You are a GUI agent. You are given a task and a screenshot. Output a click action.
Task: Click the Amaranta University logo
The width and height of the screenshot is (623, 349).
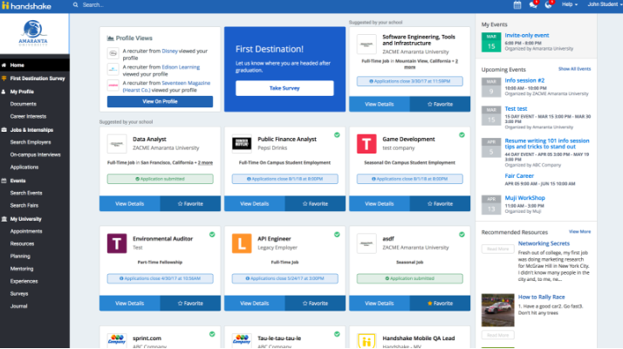[x=33, y=33]
